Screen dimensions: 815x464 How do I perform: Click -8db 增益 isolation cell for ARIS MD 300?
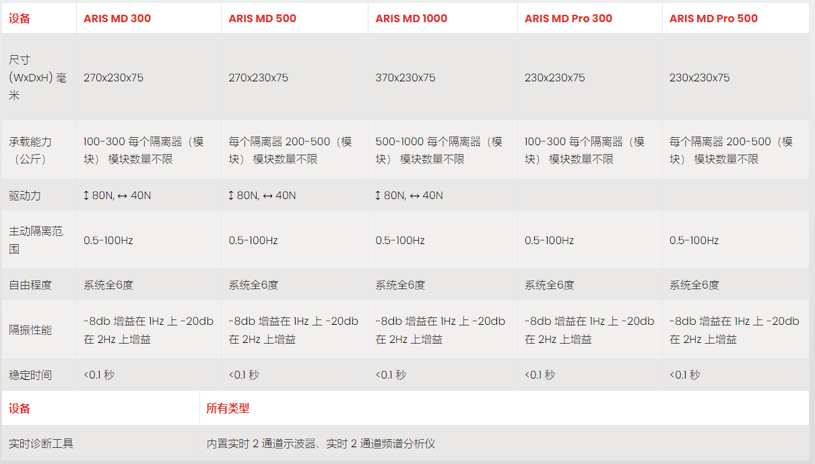(148, 330)
